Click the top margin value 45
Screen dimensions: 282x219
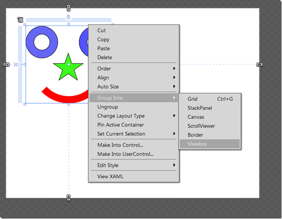pos(68,17)
